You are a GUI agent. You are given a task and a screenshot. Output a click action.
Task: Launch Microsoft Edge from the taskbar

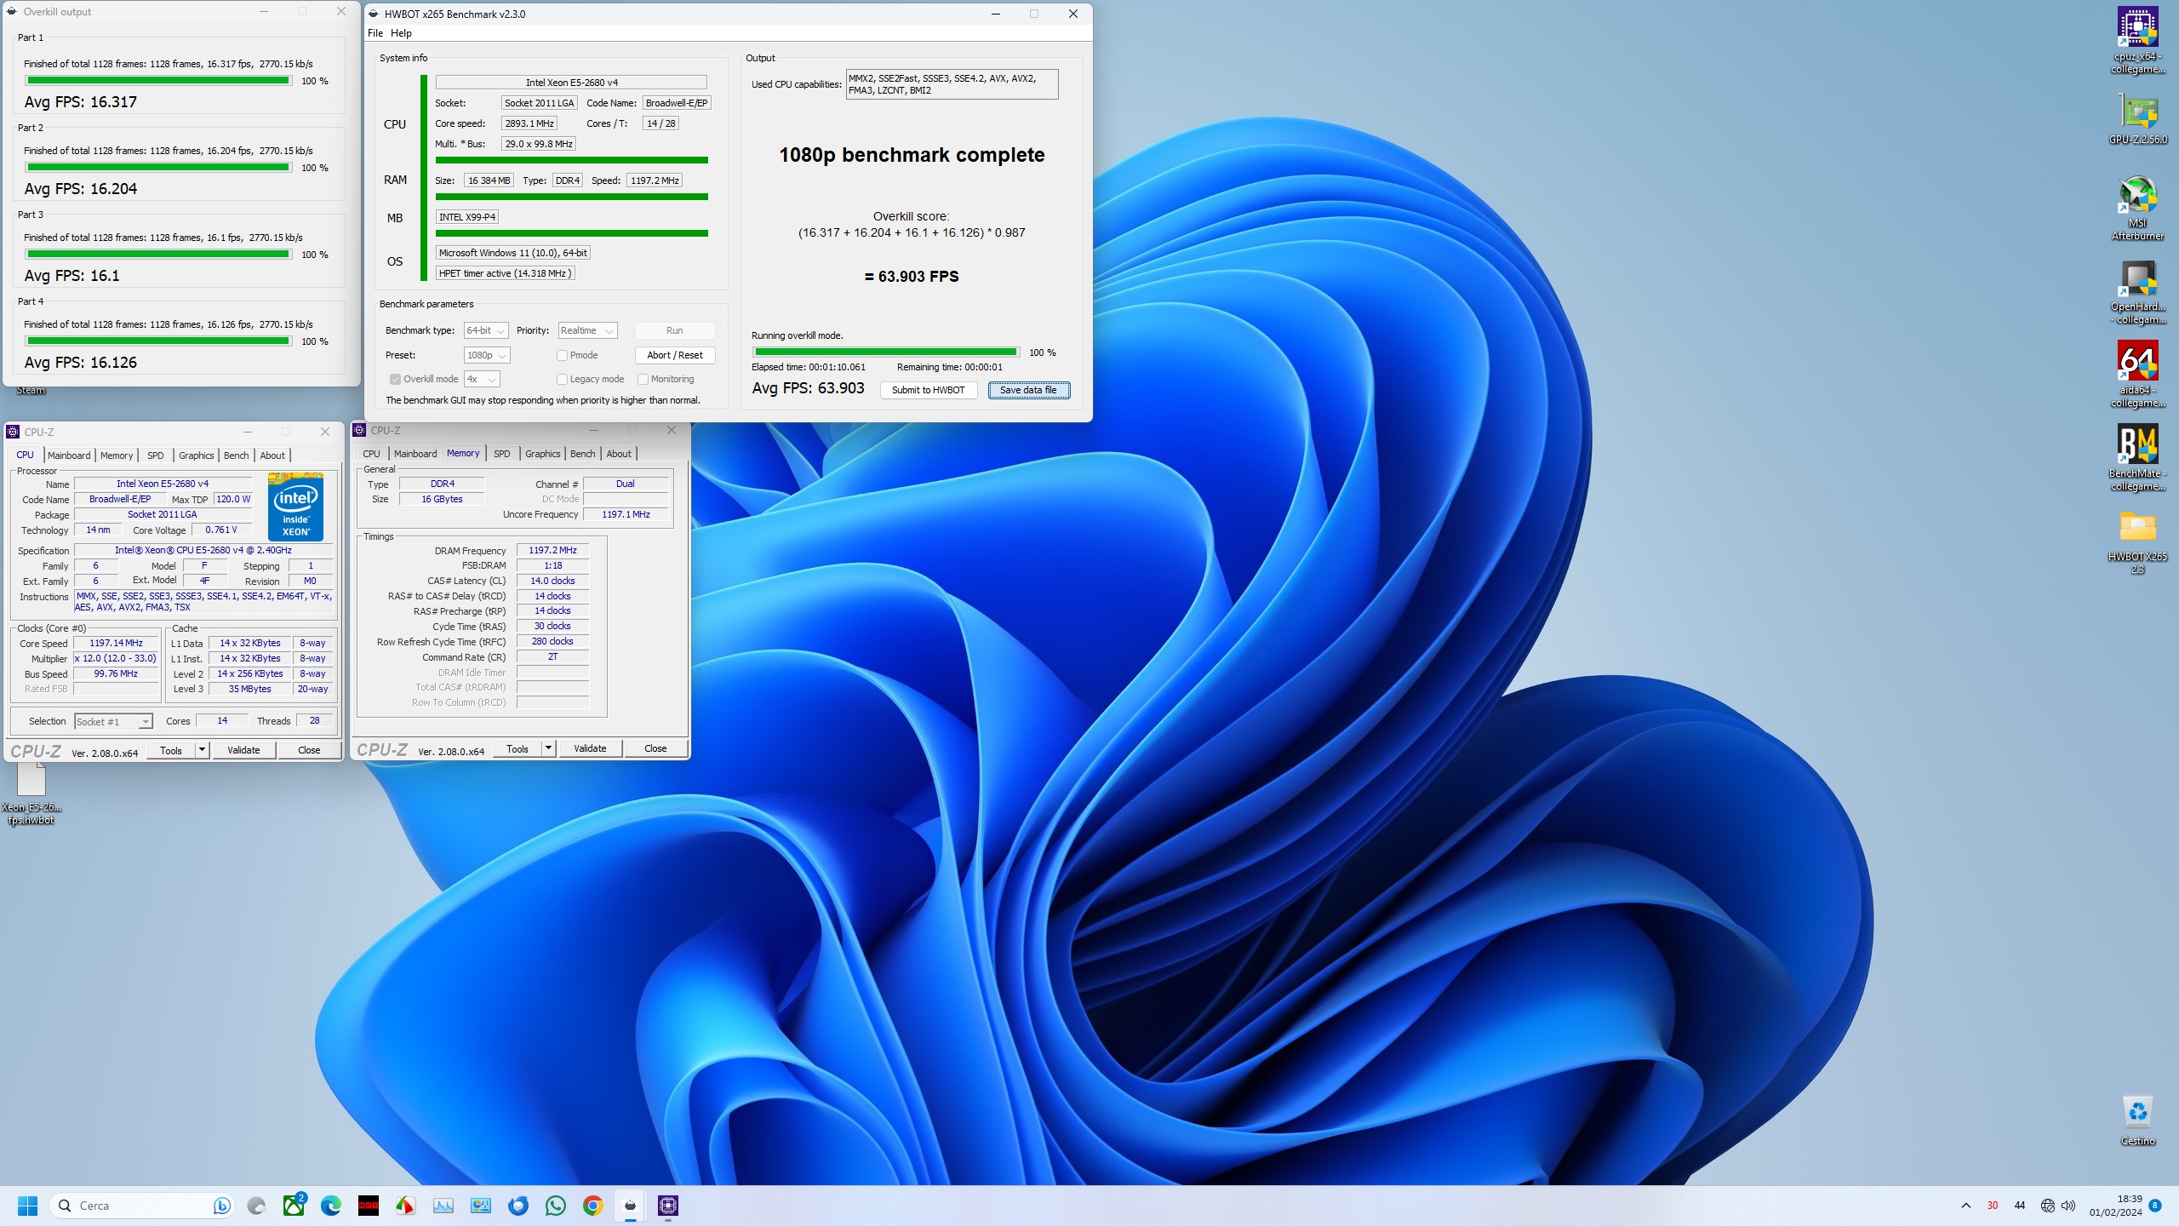click(331, 1206)
